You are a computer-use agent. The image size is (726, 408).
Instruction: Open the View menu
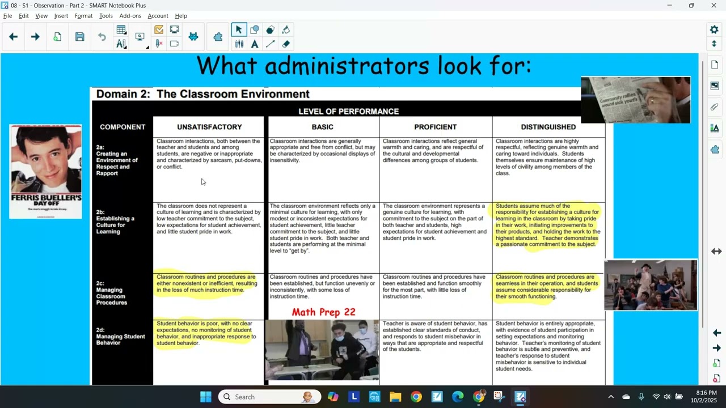click(41, 16)
